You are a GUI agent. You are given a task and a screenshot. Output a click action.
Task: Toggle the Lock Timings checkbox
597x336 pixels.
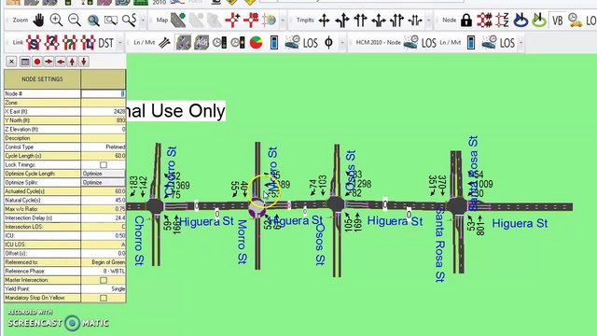click(104, 164)
